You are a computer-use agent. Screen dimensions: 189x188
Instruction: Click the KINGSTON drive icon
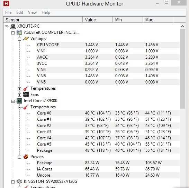pos(19,181)
